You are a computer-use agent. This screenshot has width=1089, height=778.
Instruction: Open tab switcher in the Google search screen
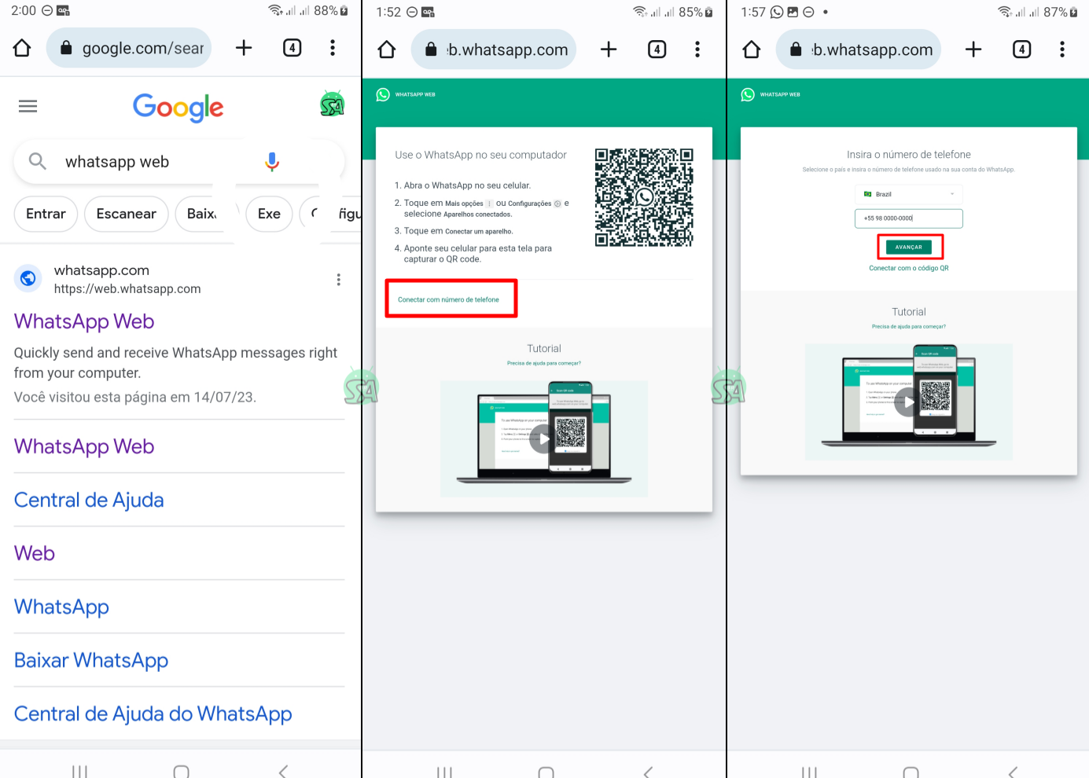click(292, 48)
